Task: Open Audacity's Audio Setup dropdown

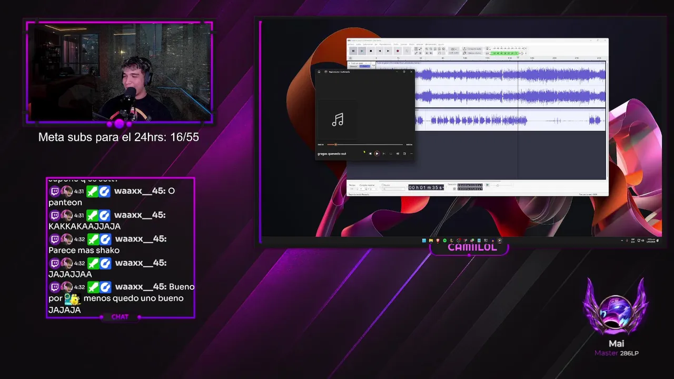Action: [x=454, y=51]
